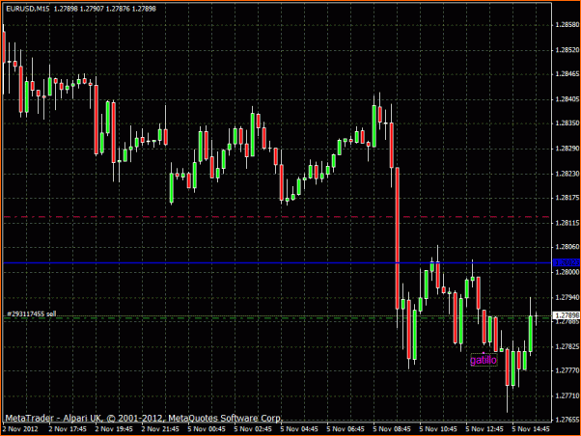
Task: Select the red dash-dot stop level line
Action: [277, 217]
